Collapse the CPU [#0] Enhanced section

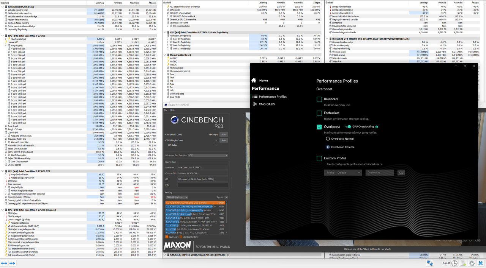click(2, 210)
